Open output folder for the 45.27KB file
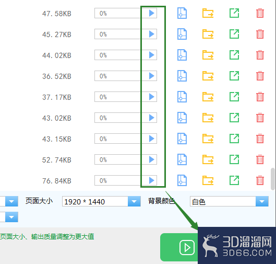276x264 pixels. tap(208, 34)
